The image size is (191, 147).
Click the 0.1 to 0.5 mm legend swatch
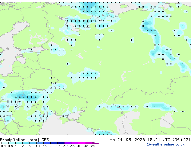tap(5, 143)
